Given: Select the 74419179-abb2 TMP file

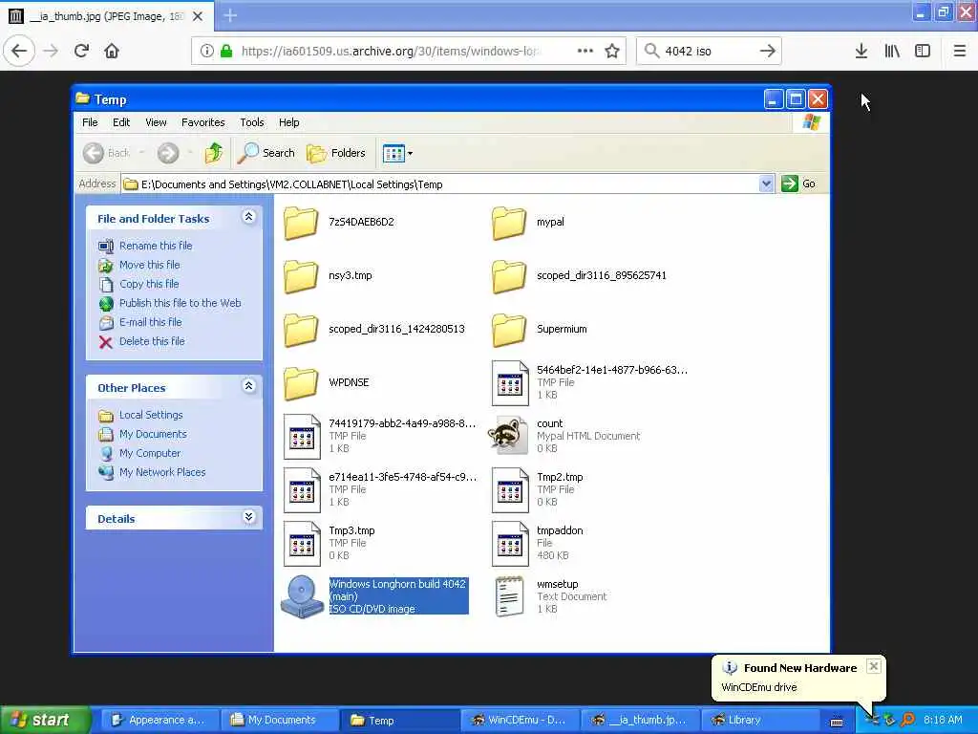Looking at the screenshot, I should click(379, 436).
